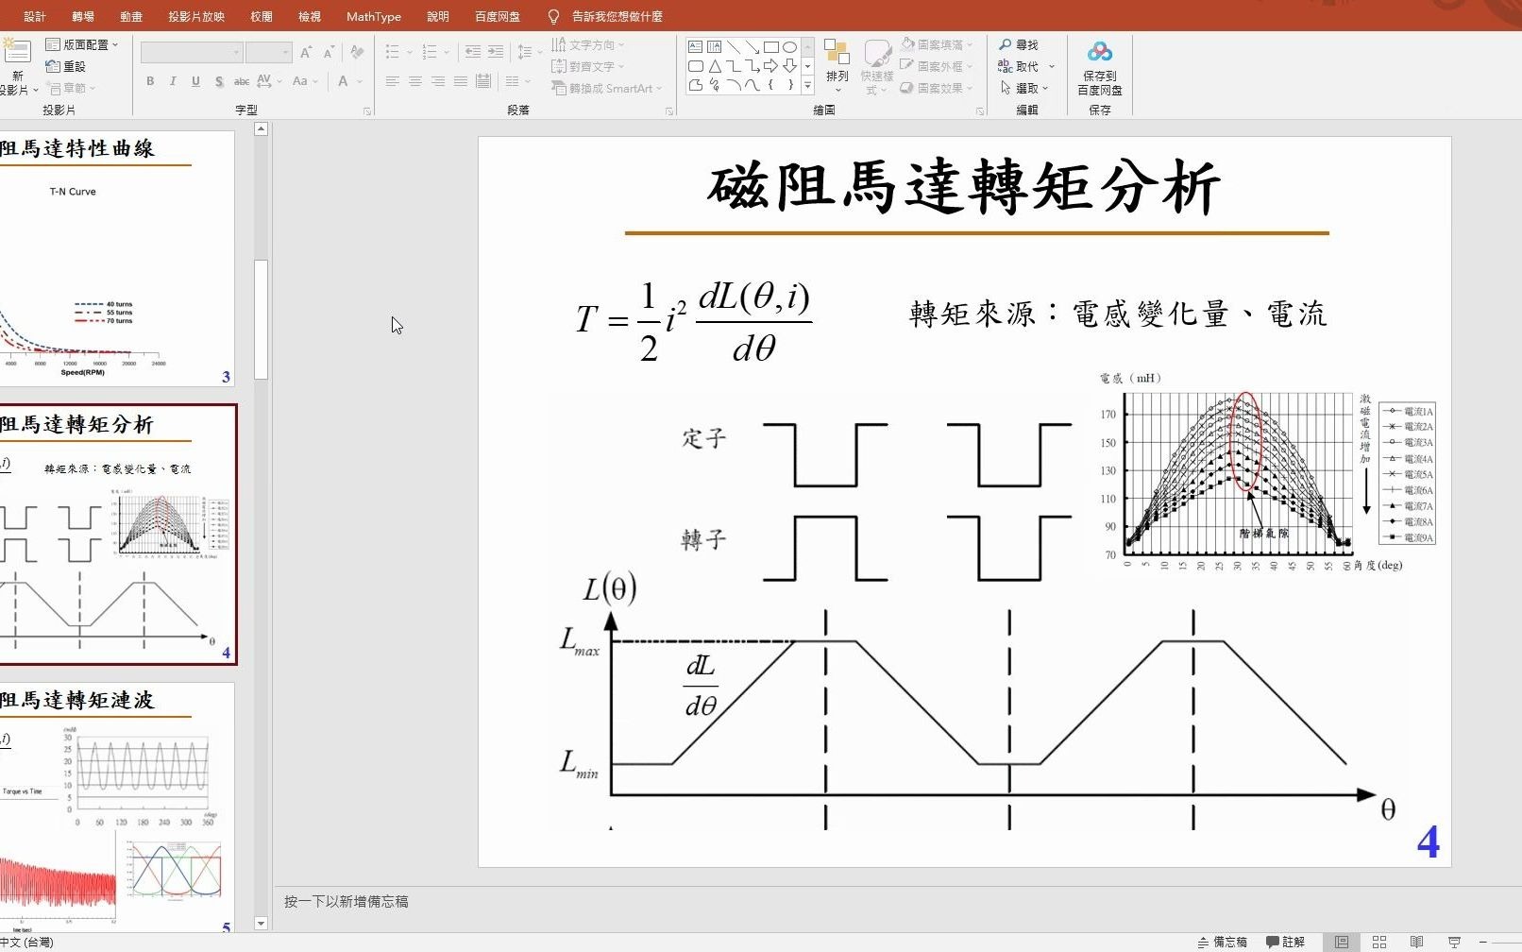This screenshot has width=1522, height=952.
Task: Select the block down arrow shape
Action: coord(789,66)
